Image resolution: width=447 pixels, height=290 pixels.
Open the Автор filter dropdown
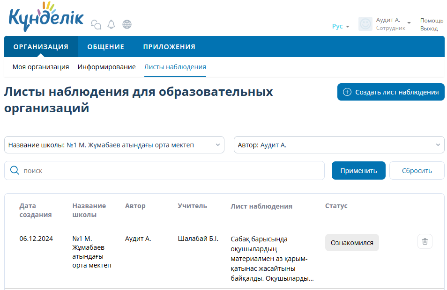339,145
